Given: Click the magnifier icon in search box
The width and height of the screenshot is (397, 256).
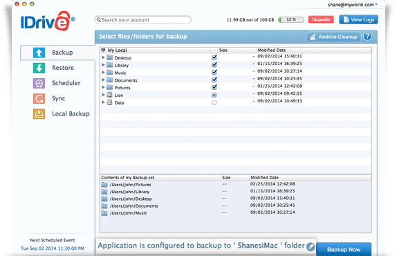Looking at the screenshot, I should tap(99, 20).
